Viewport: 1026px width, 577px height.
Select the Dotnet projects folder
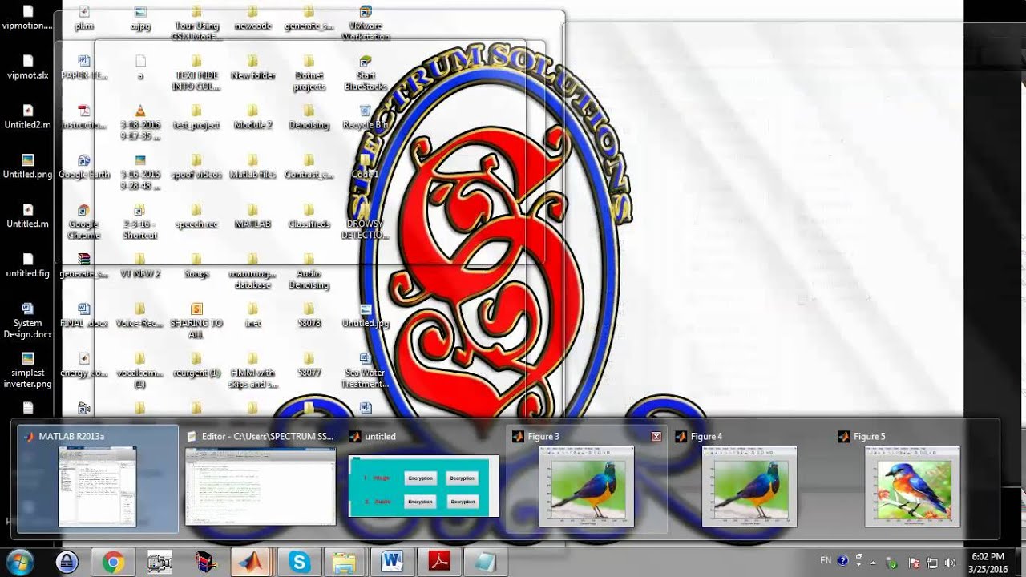click(x=309, y=72)
